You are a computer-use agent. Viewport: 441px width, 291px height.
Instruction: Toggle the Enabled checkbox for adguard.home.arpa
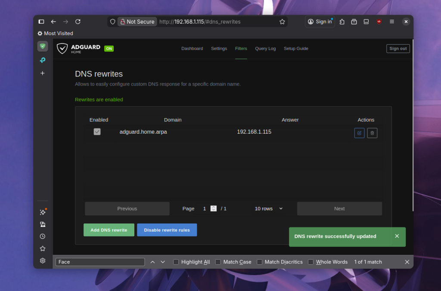(97, 132)
